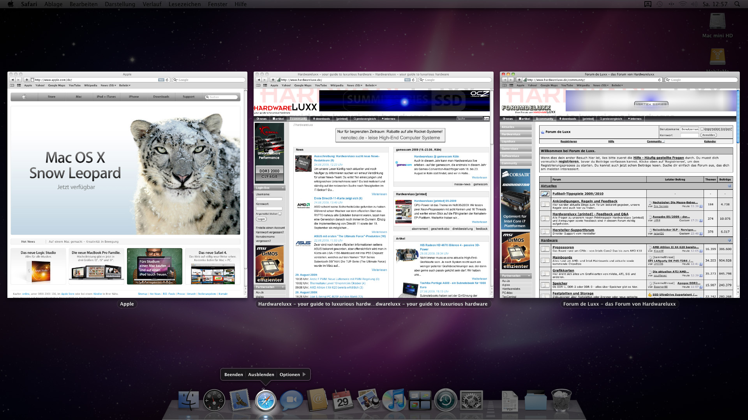
Task: Launch Preview from the Dock
Action: pos(368,400)
